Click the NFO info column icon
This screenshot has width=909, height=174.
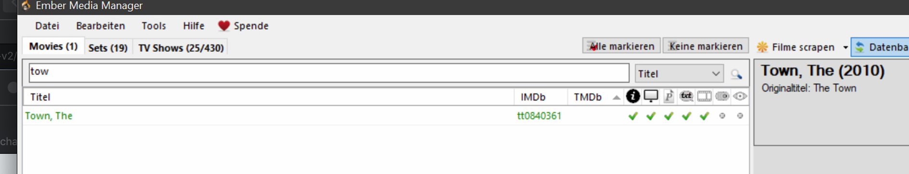633,96
